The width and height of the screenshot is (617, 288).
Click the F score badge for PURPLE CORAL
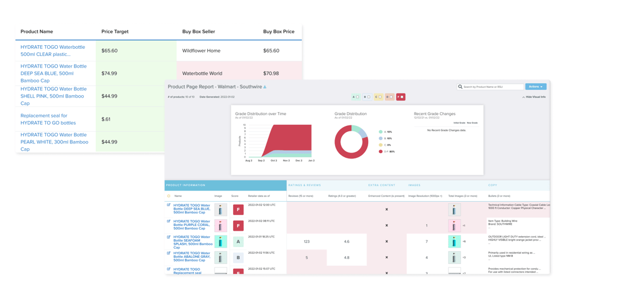(x=239, y=226)
